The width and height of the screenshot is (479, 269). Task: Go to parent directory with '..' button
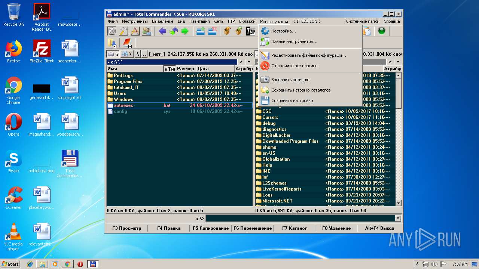144,54
